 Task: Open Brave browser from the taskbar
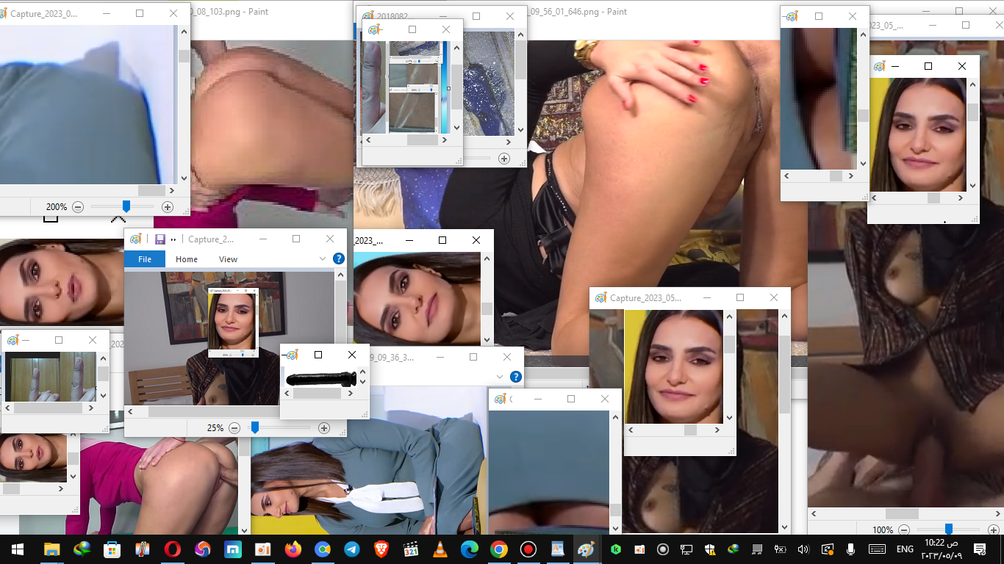pos(381,549)
